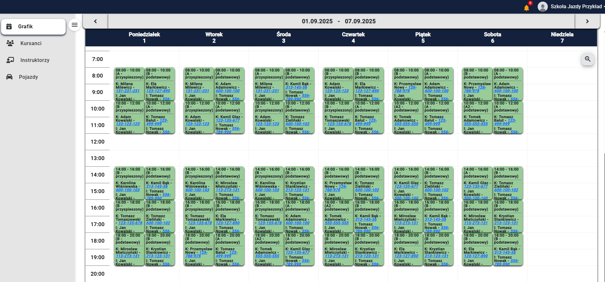Open the Kursanci menu item
This screenshot has height=282, width=605.
coord(31,43)
